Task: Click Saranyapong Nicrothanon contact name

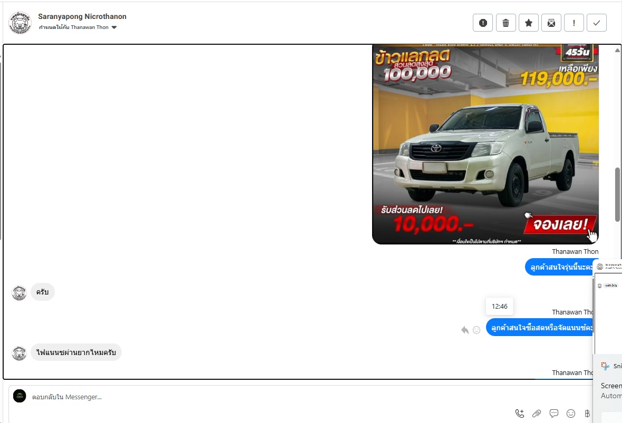Action: 82,16
